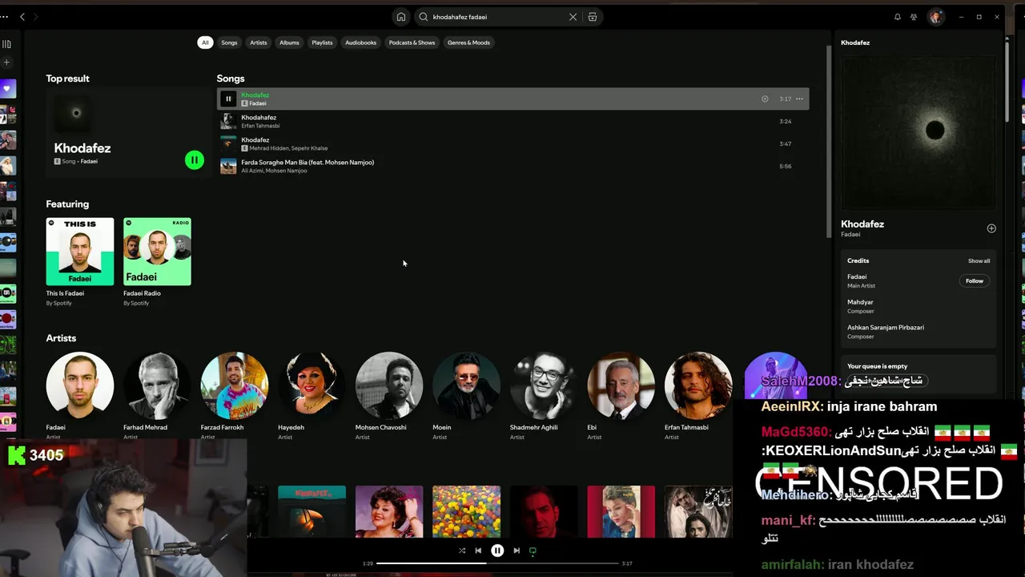Screen dimensions: 1025x577
Task: Click the Now Playing album artwork
Action: tap(918, 132)
